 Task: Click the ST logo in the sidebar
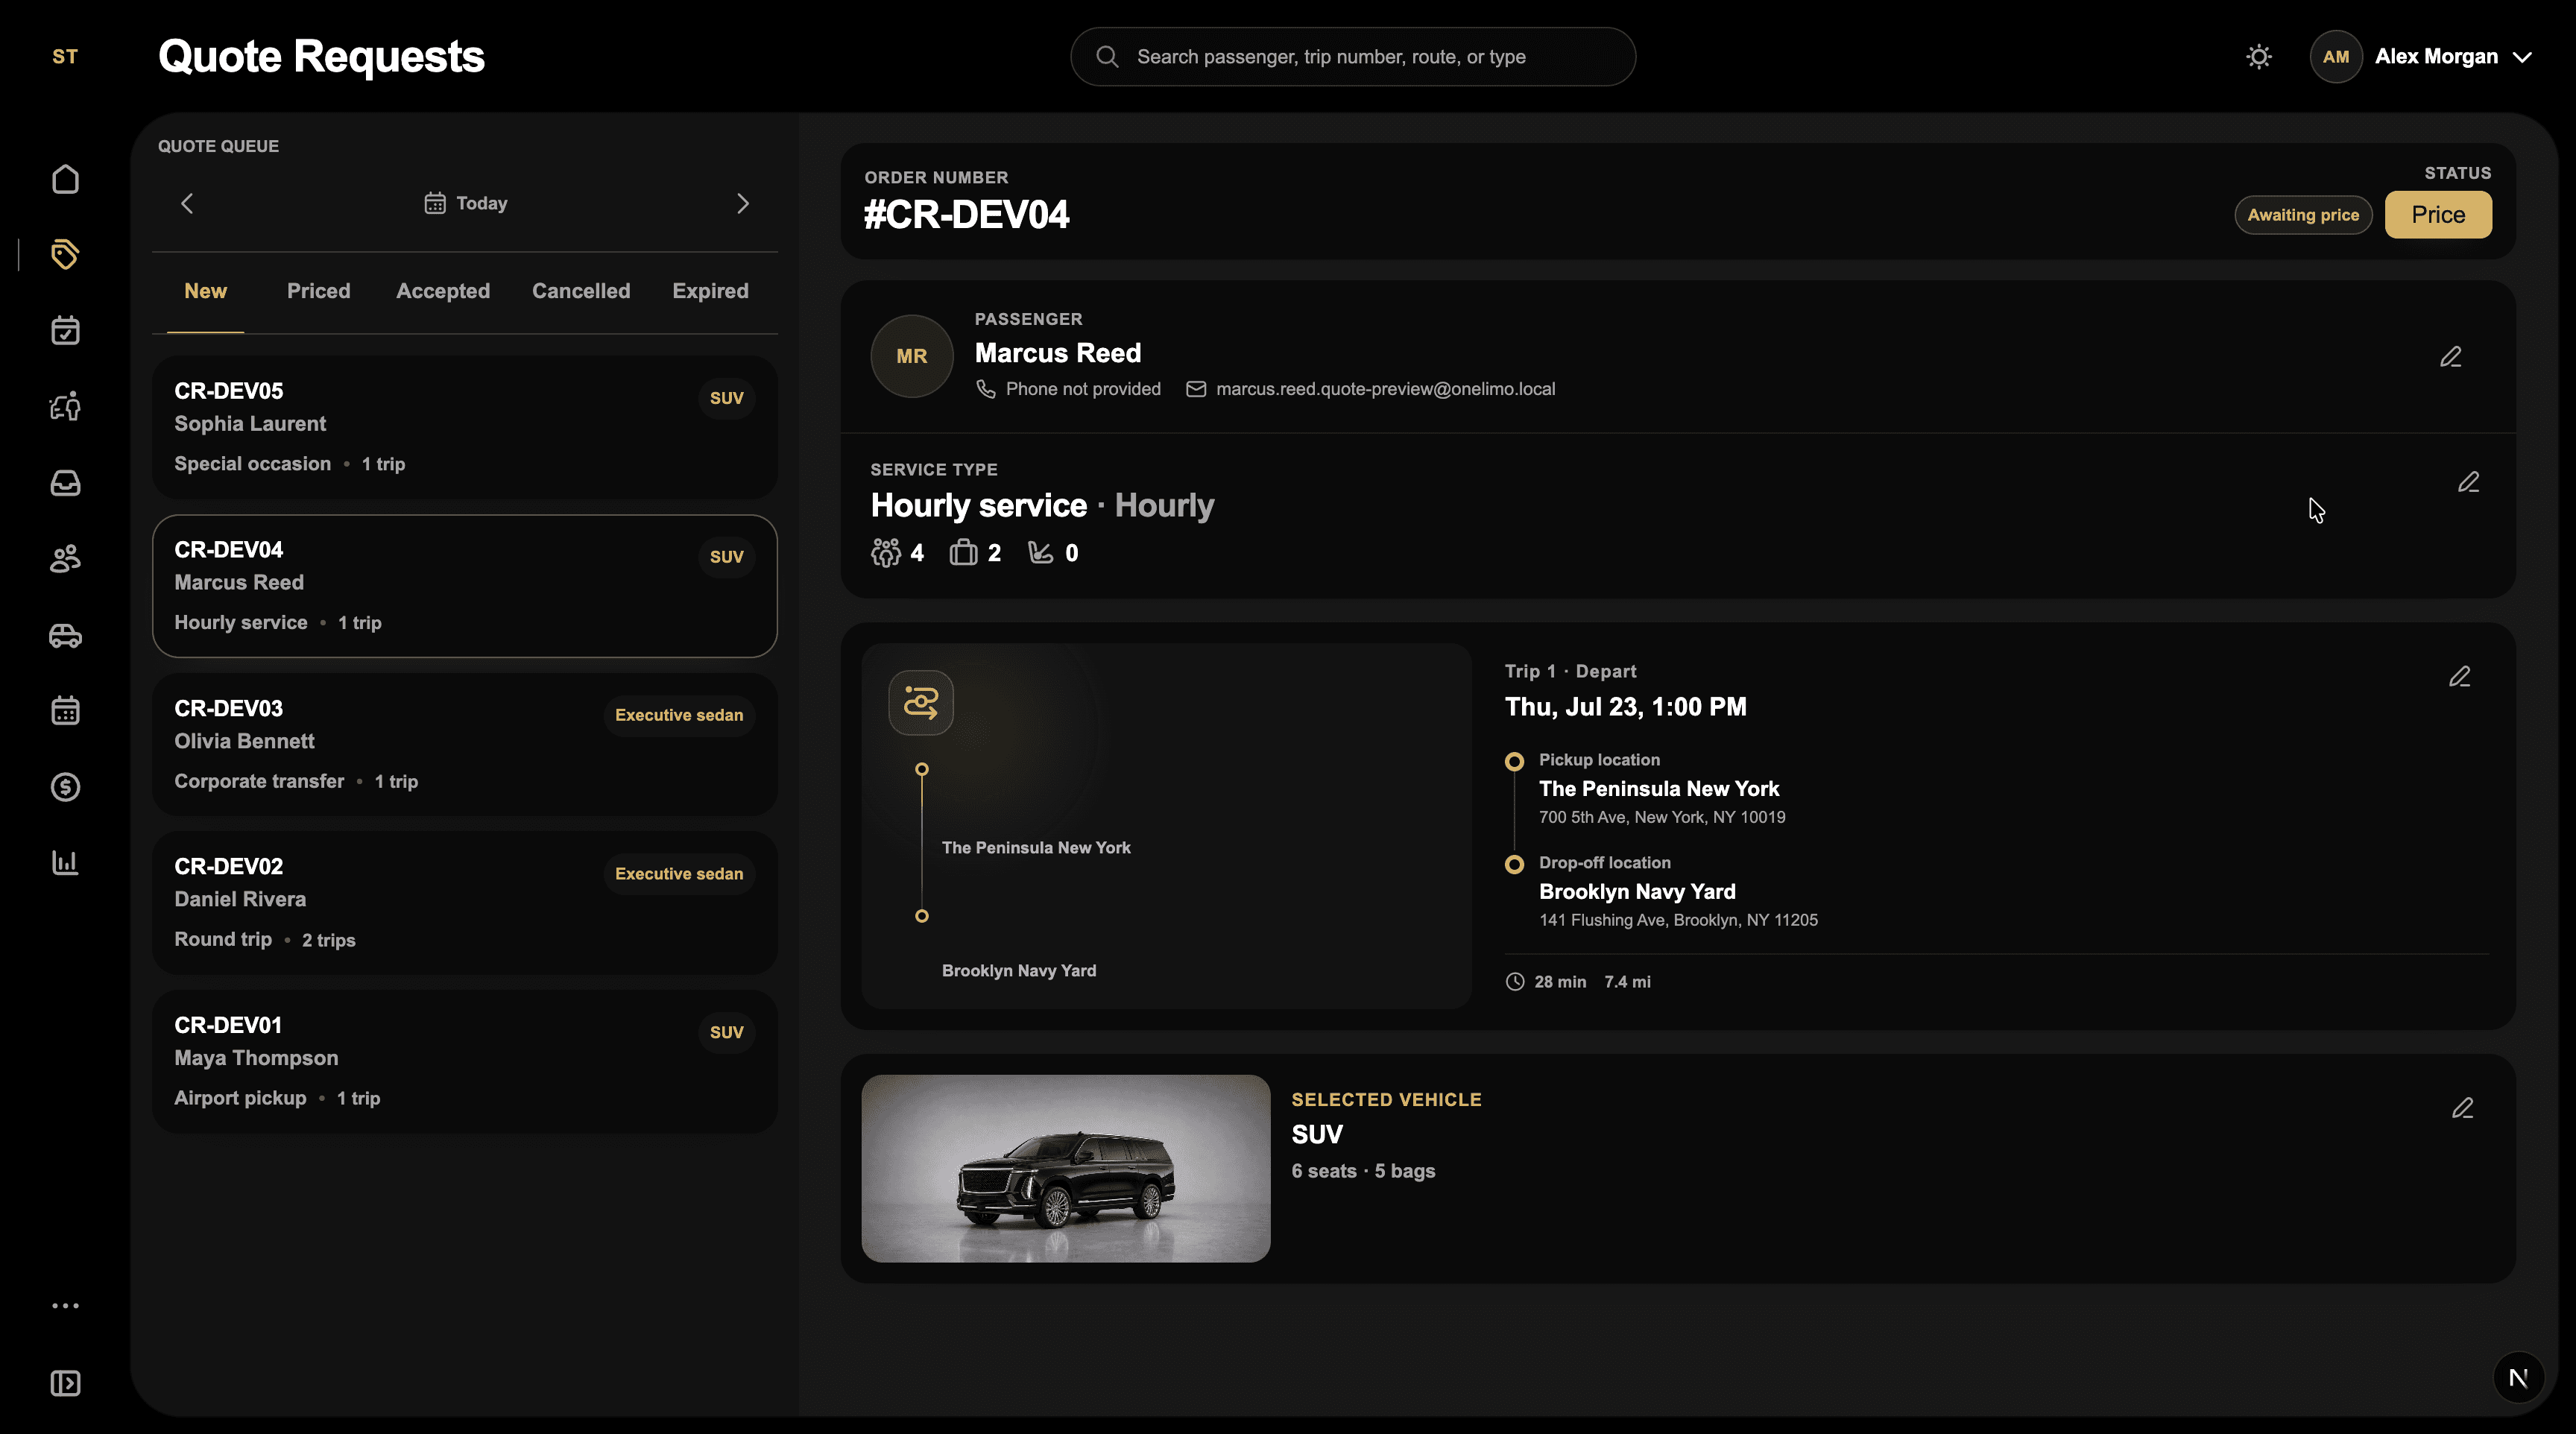click(x=65, y=57)
